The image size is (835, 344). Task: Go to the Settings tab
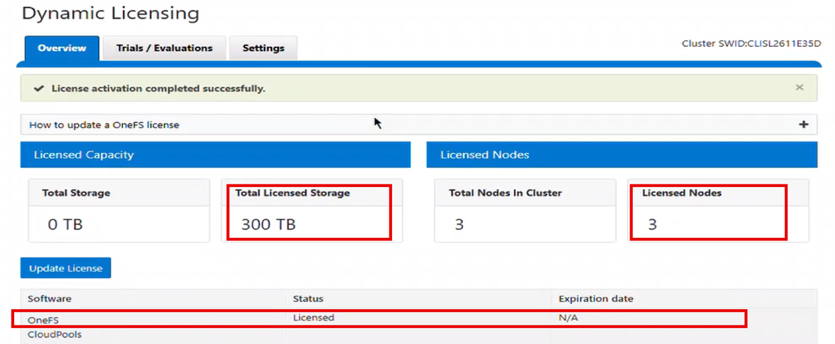click(263, 48)
